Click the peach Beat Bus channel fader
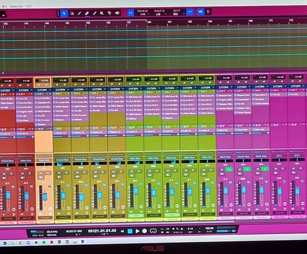 pyautogui.click(x=45, y=197)
